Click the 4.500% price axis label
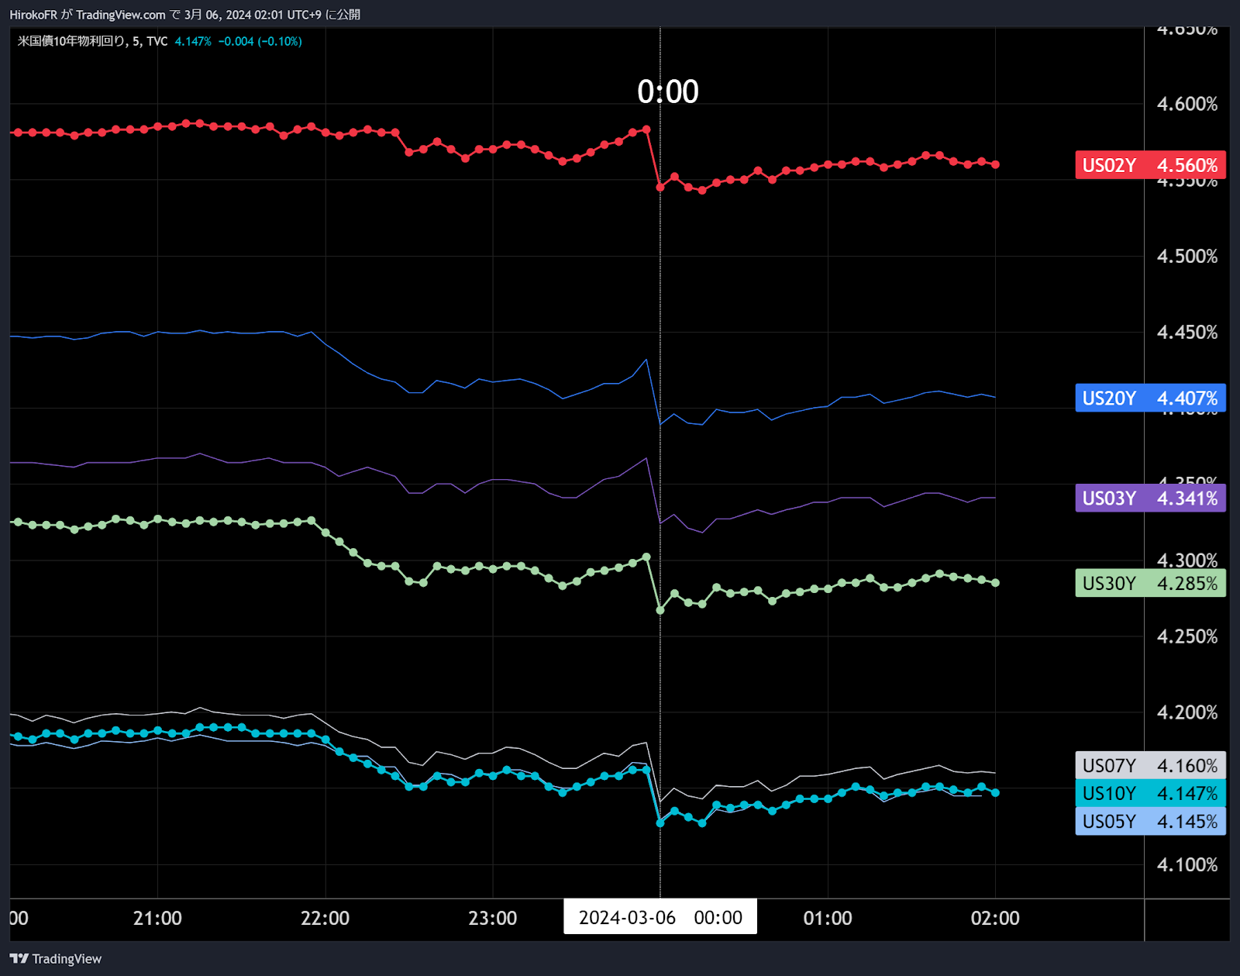This screenshot has height=976, width=1240. pyautogui.click(x=1187, y=256)
